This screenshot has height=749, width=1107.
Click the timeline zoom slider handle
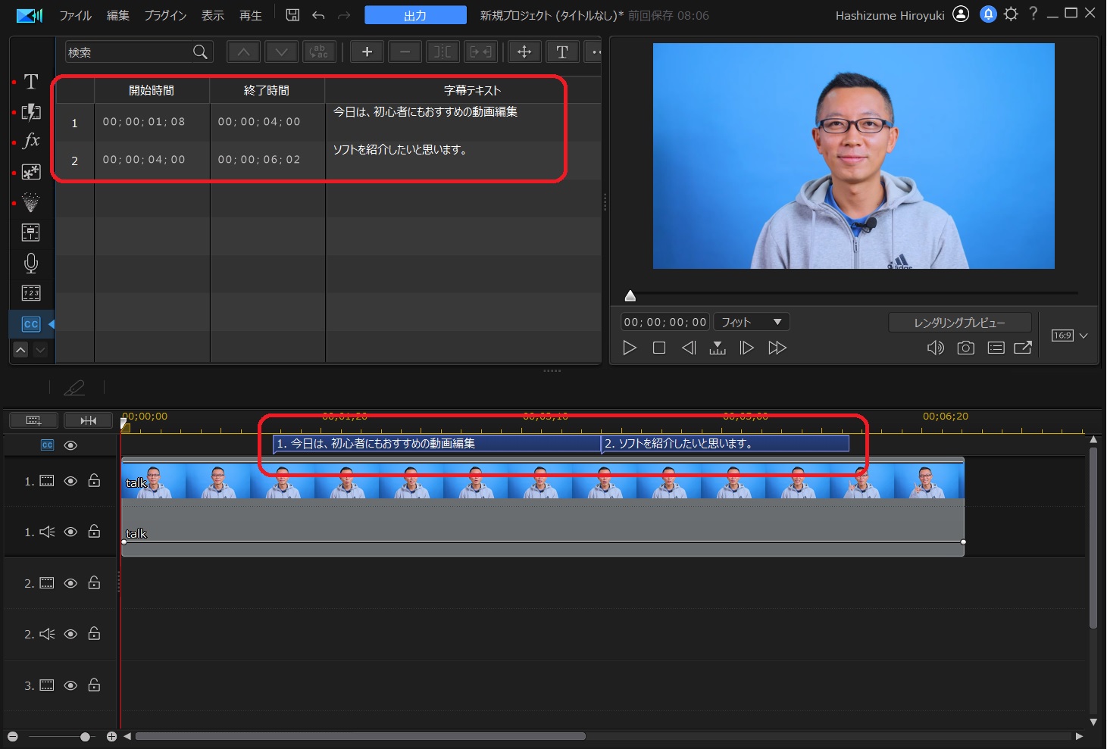[85, 737]
